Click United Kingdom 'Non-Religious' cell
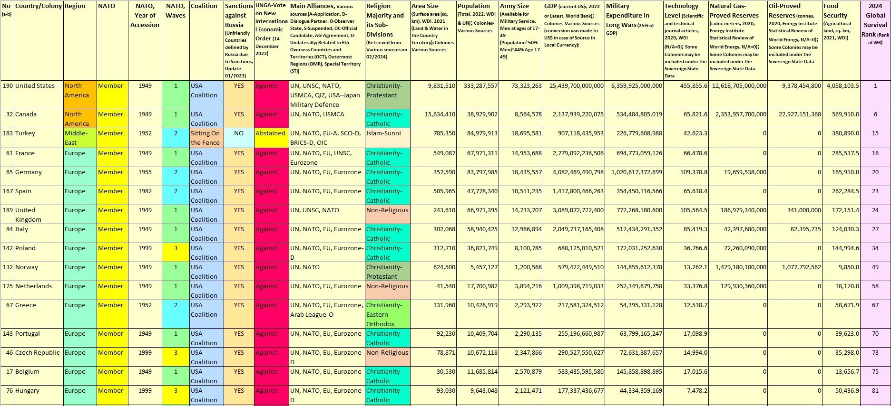This screenshot has height=406, width=891. click(x=388, y=215)
